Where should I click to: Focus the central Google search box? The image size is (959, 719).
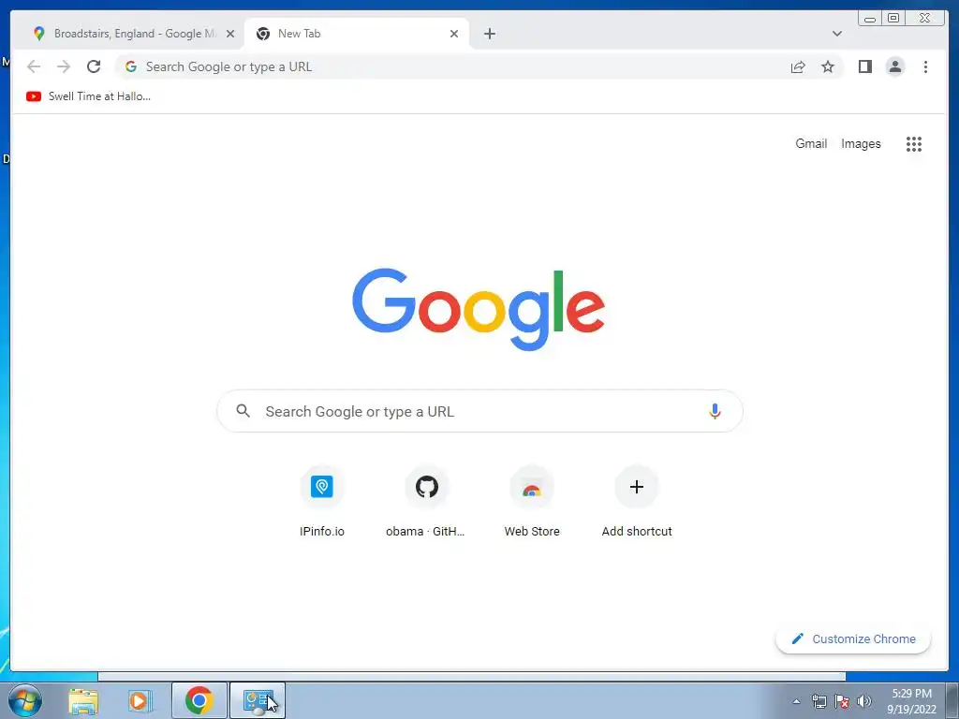(x=479, y=411)
